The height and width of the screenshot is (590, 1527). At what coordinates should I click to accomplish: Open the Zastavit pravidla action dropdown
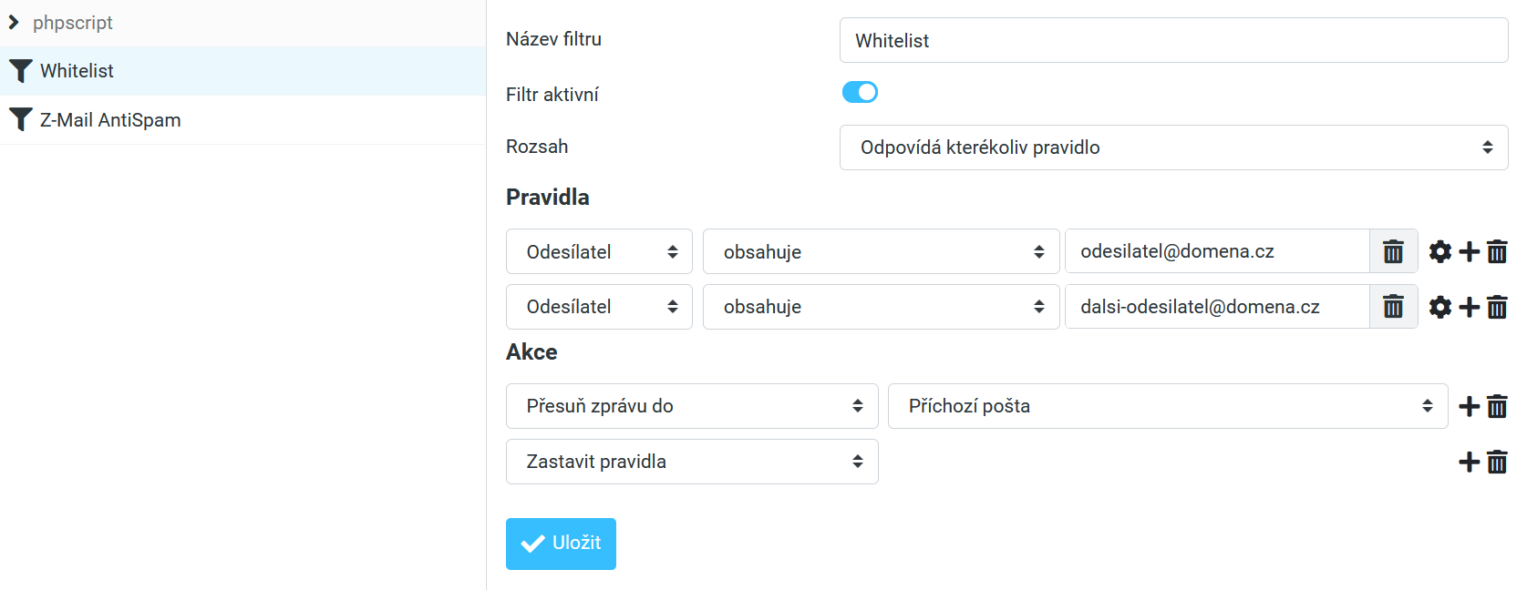tap(692, 462)
